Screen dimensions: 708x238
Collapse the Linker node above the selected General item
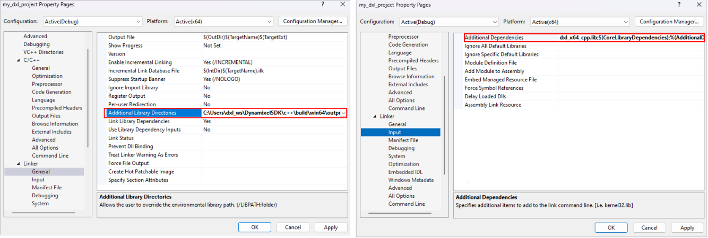pos(19,164)
